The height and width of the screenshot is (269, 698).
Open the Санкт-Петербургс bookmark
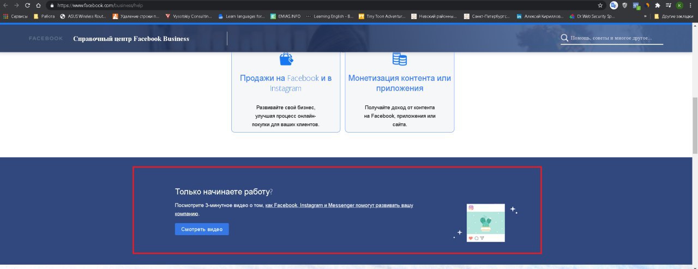[487, 16]
